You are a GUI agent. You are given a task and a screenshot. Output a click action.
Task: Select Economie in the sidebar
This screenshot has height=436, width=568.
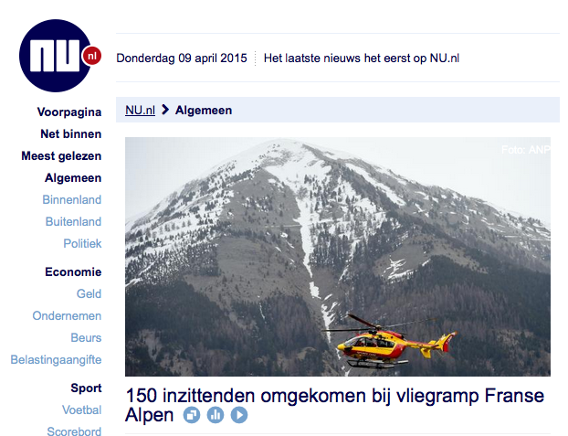pos(73,272)
